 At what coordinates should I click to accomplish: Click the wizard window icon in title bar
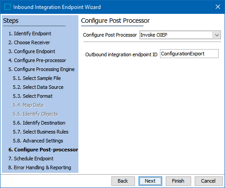(x=8, y=7)
